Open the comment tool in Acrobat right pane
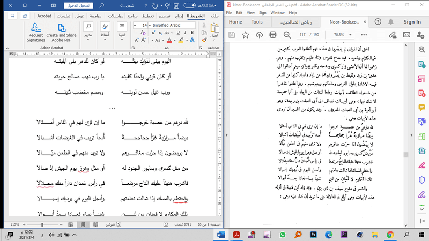Screen dimensions: 429x241 click(421, 108)
